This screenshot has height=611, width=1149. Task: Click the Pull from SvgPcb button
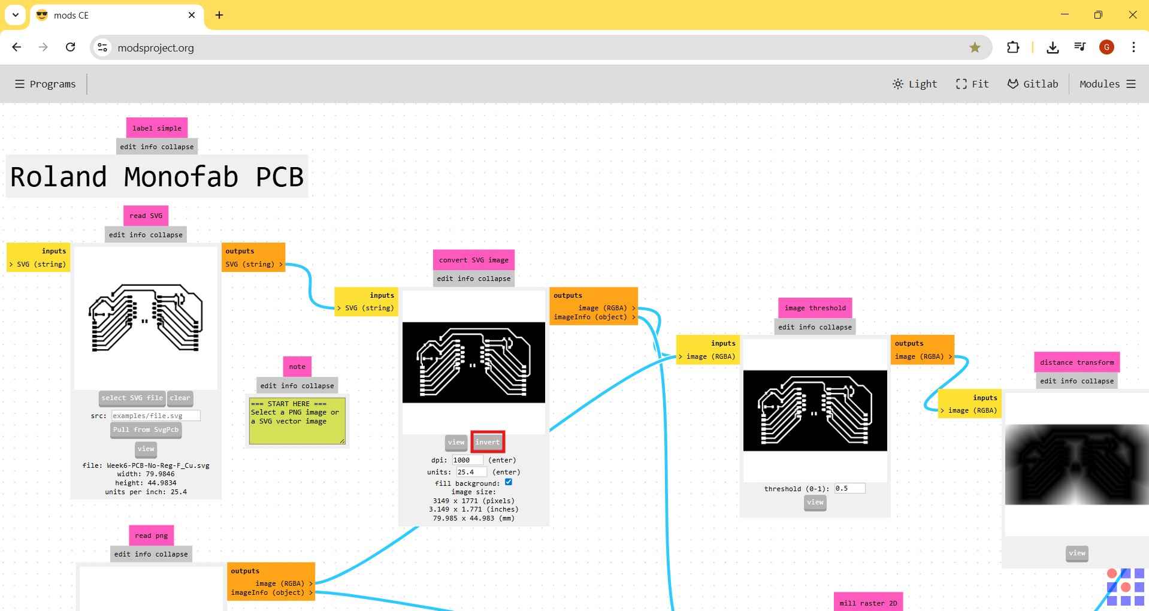(x=146, y=430)
